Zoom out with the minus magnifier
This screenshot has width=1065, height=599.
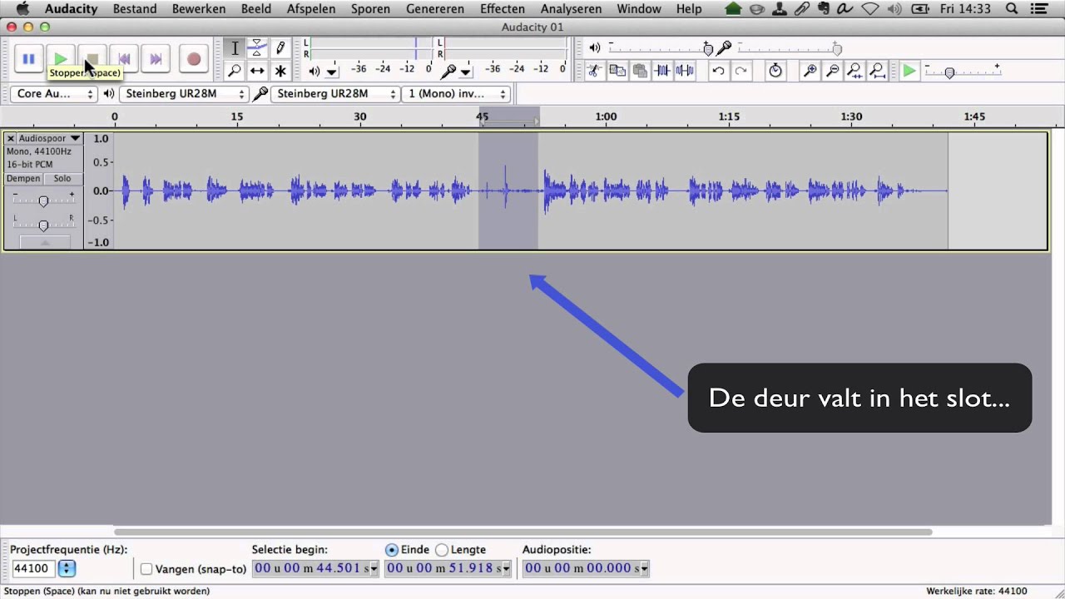tap(832, 71)
